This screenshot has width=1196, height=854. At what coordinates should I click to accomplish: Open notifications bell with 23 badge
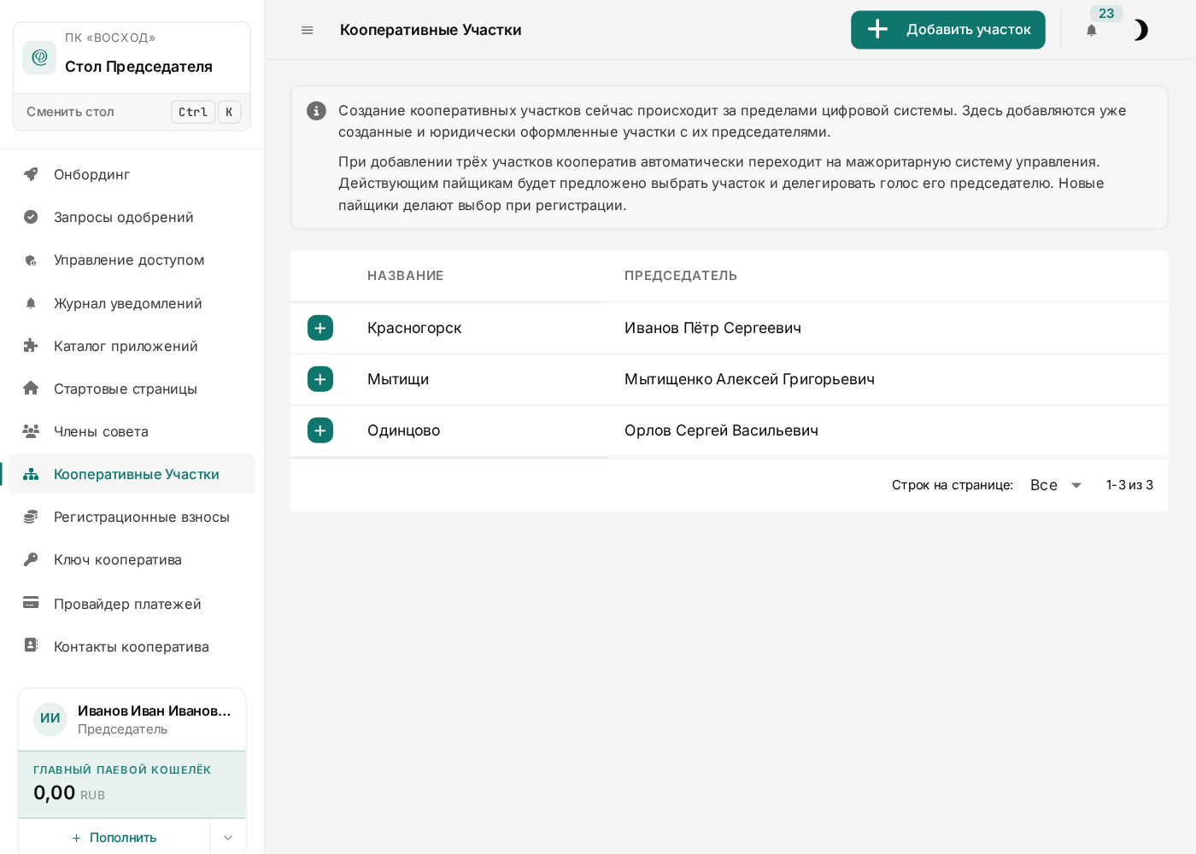[1091, 30]
